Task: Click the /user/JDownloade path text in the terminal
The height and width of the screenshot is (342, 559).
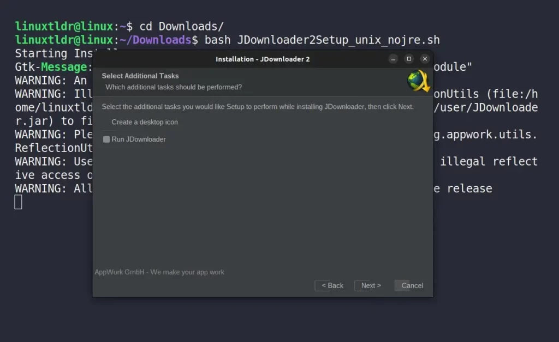Action: (486, 107)
